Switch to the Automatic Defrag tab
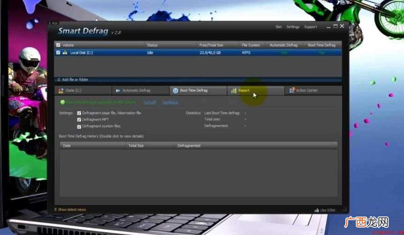 tap(141, 90)
